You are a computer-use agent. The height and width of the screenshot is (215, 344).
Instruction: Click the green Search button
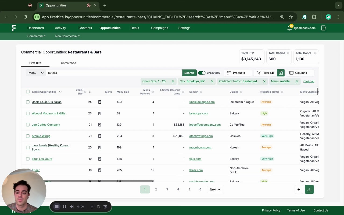click(189, 73)
